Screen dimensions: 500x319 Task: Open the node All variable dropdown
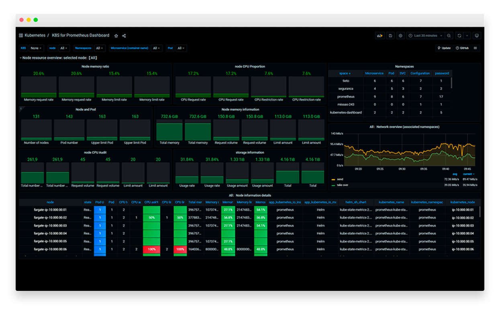64,48
